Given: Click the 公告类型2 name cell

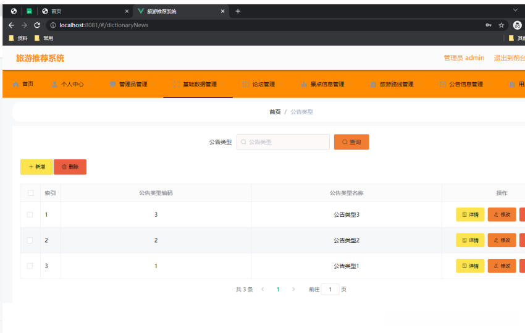Looking at the screenshot, I should [346, 240].
